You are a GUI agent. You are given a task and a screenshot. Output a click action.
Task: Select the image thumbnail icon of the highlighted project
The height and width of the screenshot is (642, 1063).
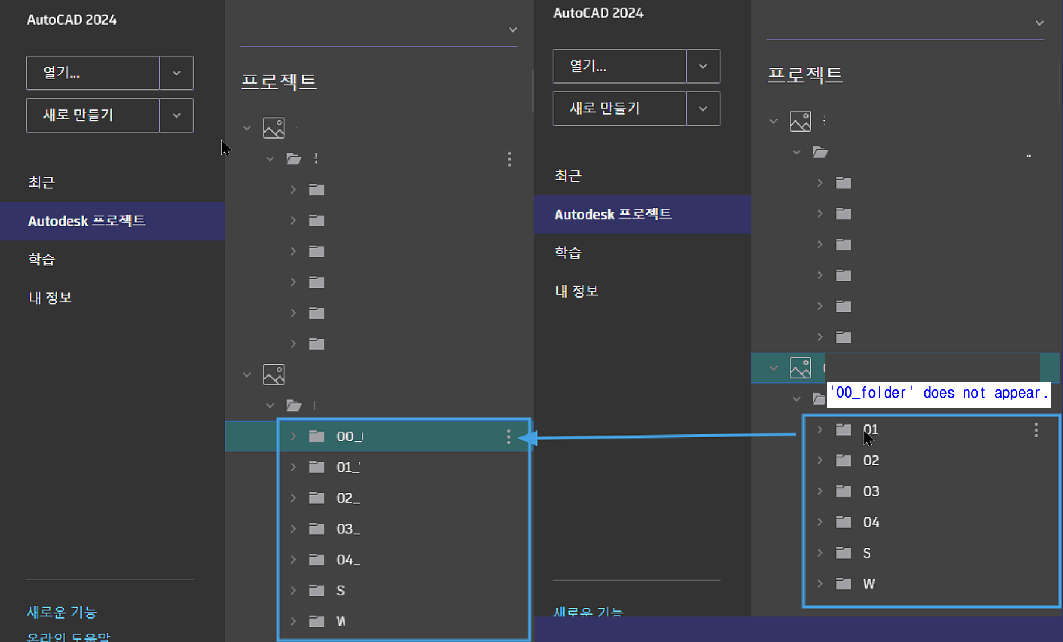point(800,367)
